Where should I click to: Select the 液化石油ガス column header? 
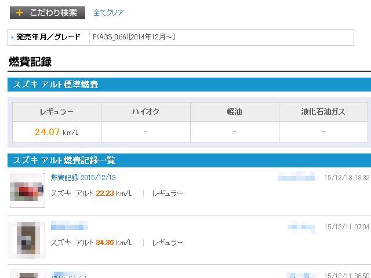[323, 112]
